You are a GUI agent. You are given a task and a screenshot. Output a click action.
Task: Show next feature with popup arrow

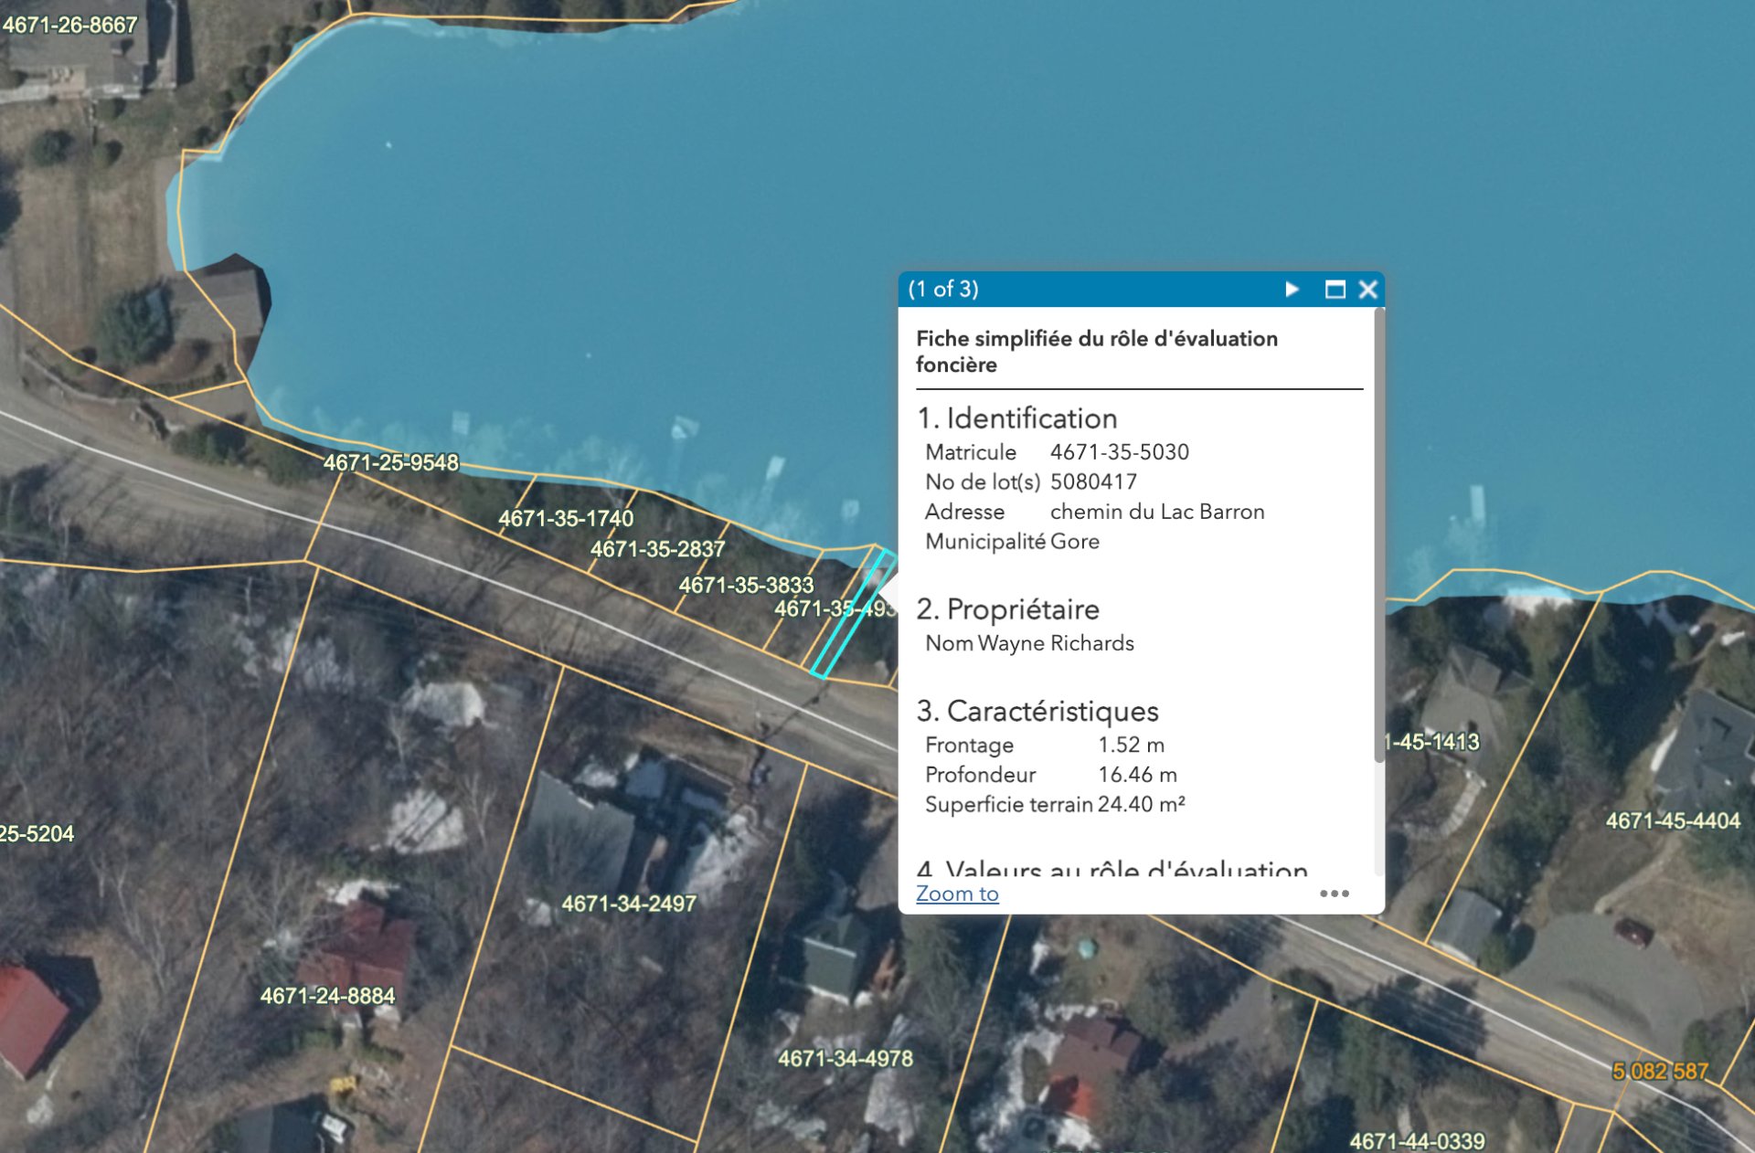click(1292, 290)
